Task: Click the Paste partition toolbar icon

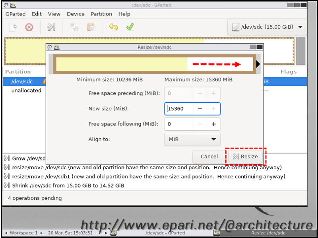Action: 91,27
